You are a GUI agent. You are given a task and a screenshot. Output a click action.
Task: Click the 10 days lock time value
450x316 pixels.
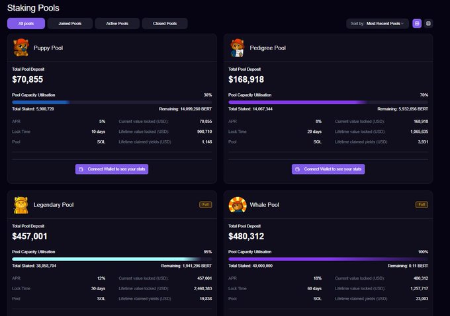click(x=99, y=132)
